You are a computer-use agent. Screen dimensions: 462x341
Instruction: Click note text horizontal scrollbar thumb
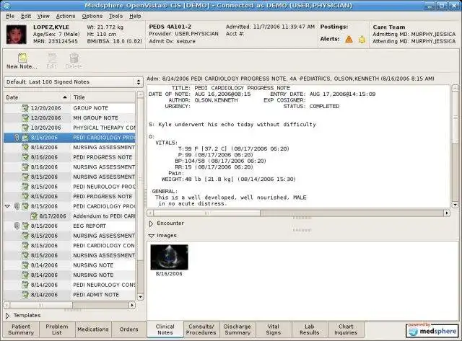(x=206, y=213)
